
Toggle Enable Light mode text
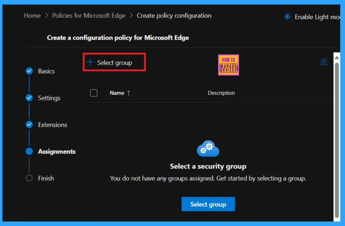tap(317, 17)
